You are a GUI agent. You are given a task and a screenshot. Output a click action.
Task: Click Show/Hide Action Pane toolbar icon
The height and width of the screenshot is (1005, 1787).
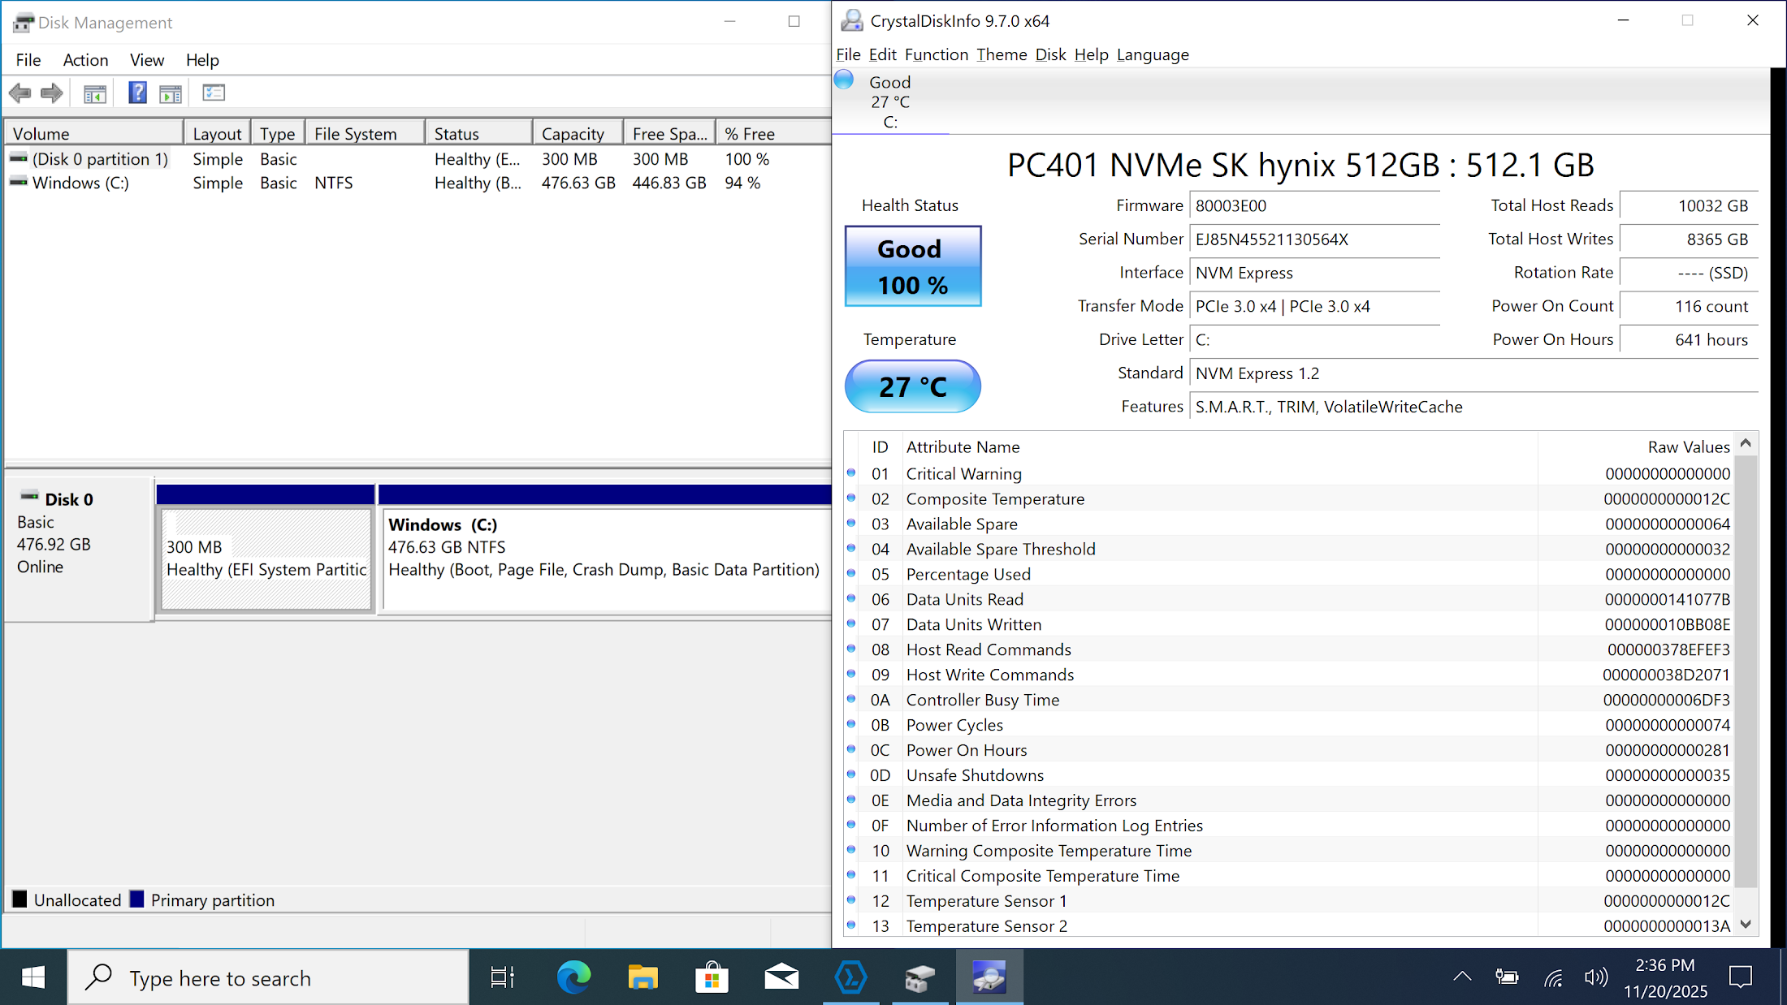click(x=171, y=93)
